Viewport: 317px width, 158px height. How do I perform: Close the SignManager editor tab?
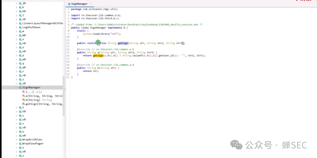click(91, 4)
